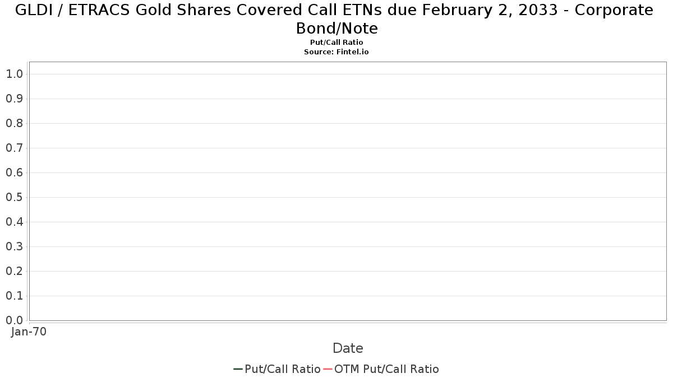Click the OTM Put/Call Ratio legend label
This screenshot has height=378, width=673.
386,369
